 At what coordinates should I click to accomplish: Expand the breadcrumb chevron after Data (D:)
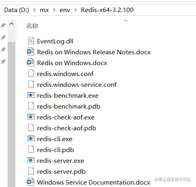[35, 10]
